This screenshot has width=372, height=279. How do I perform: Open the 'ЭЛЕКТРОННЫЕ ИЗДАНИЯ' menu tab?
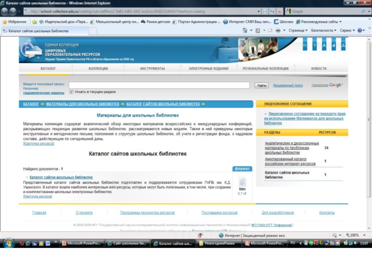tap(209, 68)
